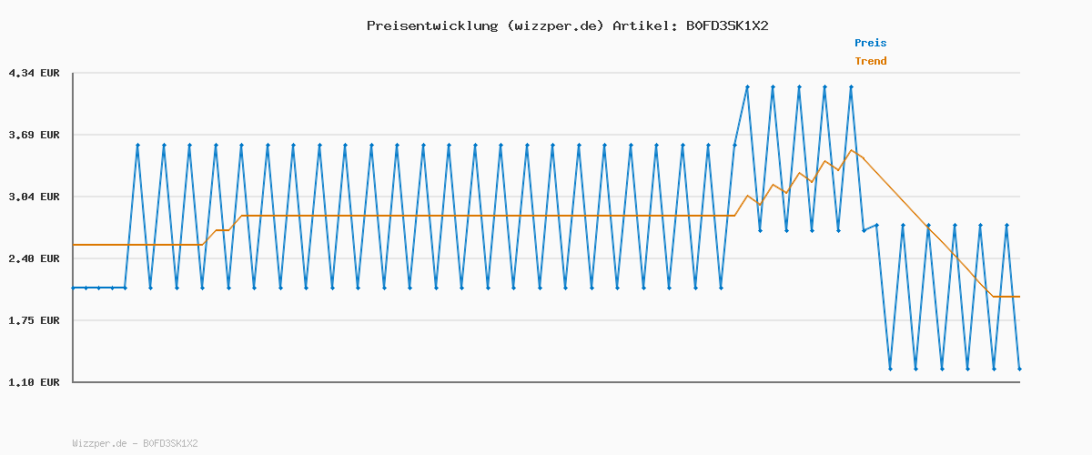1092x455 pixels.
Task: Click the Trend legend label
Action: point(870,61)
